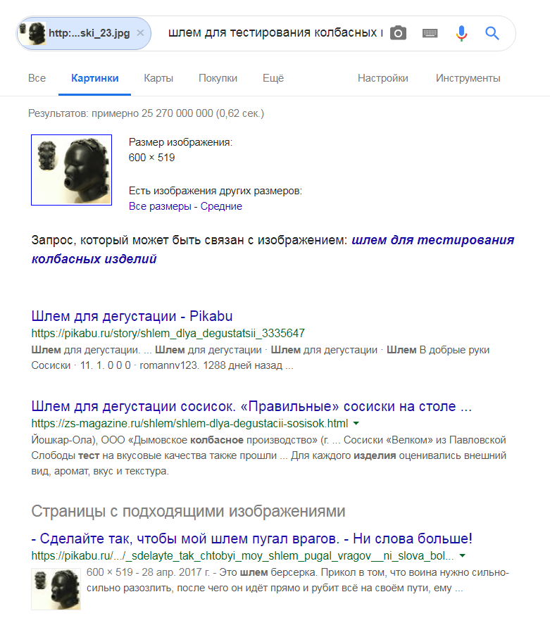
Task: Start voice search with microphone icon
Action: pyautogui.click(x=461, y=33)
